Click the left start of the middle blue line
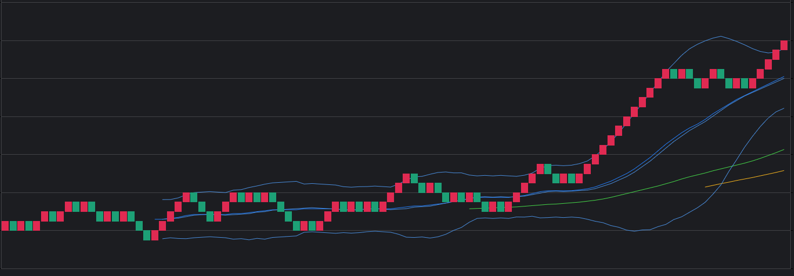Image resolution: width=794 pixels, height=276 pixels. pyautogui.click(x=156, y=219)
